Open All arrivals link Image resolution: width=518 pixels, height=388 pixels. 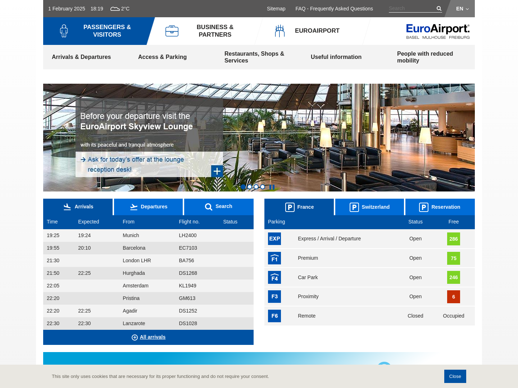click(x=153, y=337)
